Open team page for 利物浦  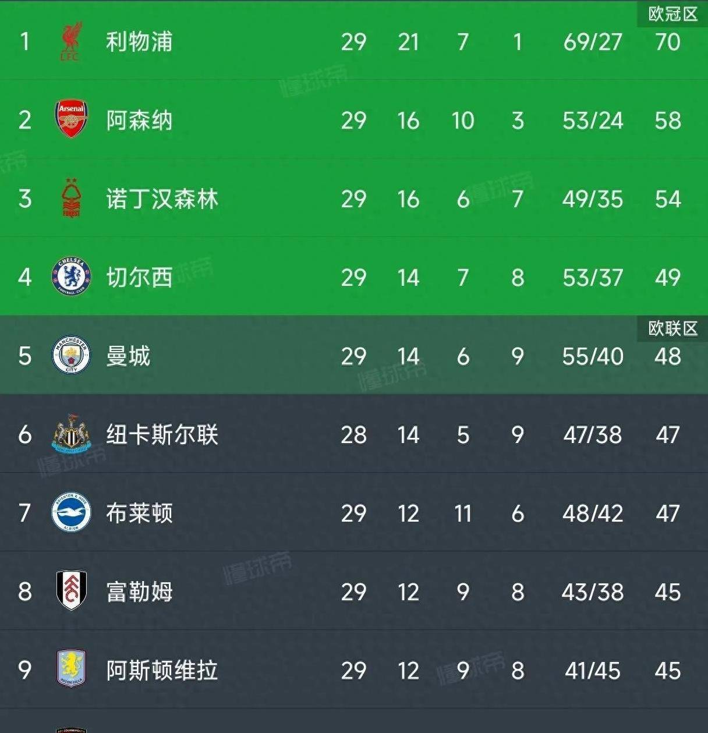[139, 41]
